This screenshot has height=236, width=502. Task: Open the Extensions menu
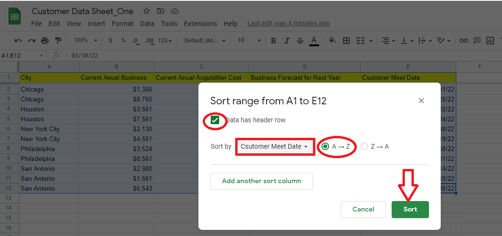[200, 24]
